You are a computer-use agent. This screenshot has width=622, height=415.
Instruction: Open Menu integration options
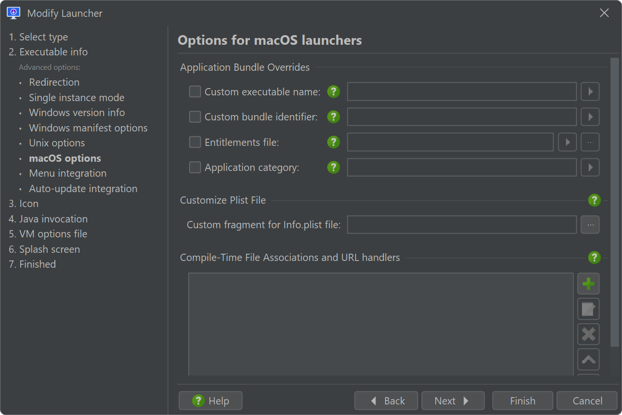coord(68,173)
